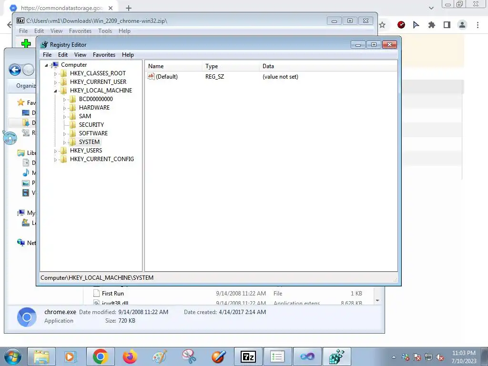Select the HARDWARE key label
Image resolution: width=488 pixels, height=366 pixels.
94,107
